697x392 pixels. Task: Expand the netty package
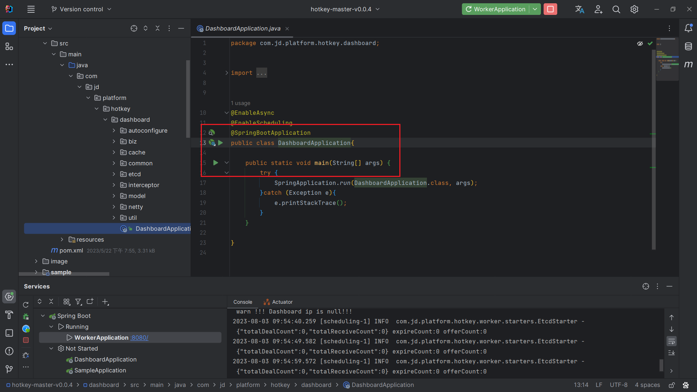[x=114, y=207]
